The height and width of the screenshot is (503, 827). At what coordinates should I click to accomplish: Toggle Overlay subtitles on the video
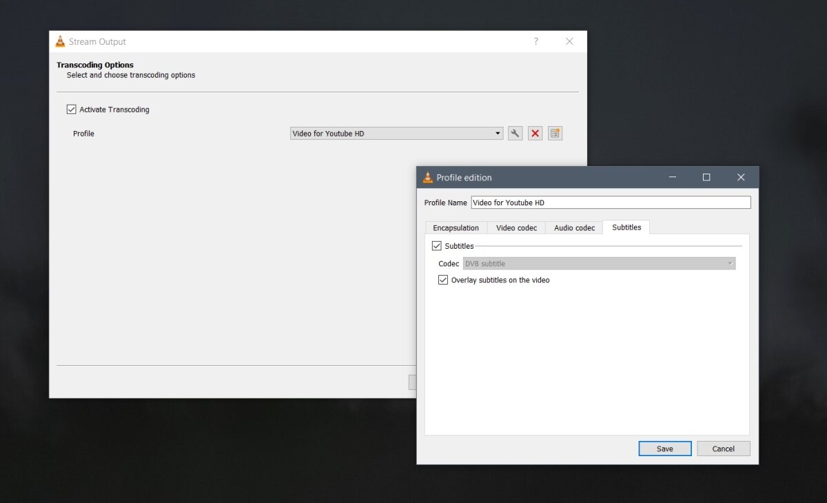(443, 280)
